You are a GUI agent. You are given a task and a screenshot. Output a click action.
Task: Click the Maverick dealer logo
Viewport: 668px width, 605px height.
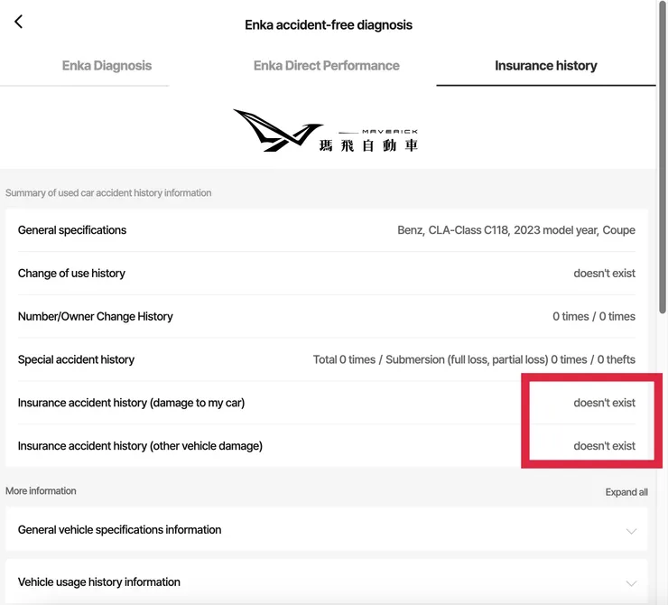point(327,131)
